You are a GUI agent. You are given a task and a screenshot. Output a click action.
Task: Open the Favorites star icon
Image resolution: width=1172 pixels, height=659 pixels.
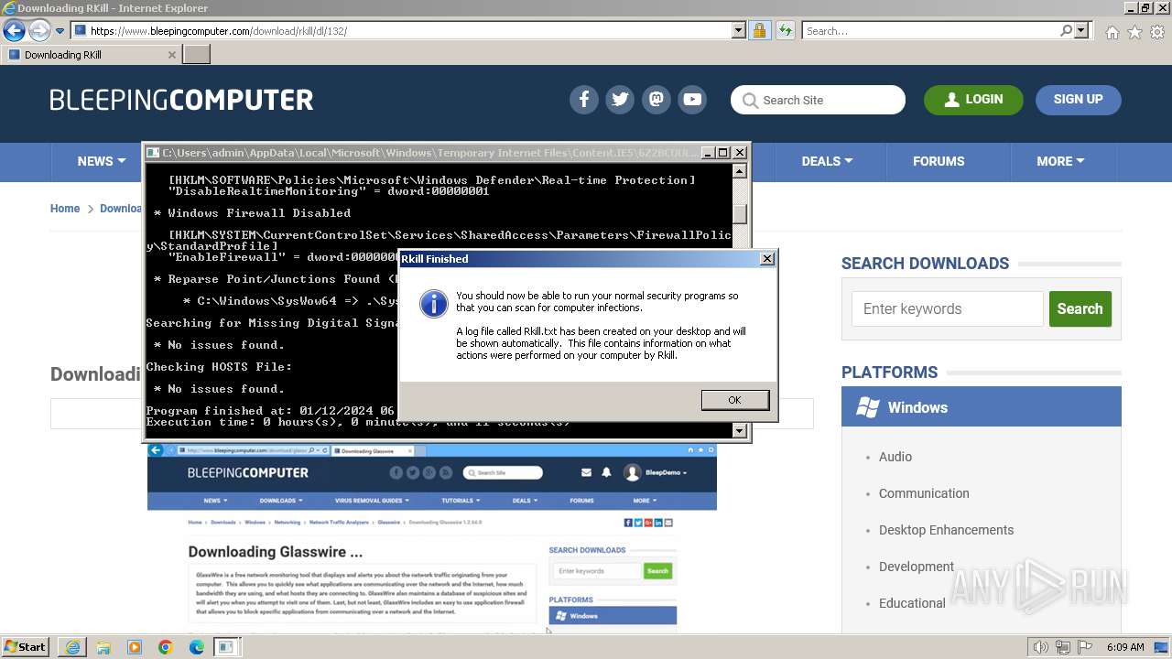(x=1134, y=32)
